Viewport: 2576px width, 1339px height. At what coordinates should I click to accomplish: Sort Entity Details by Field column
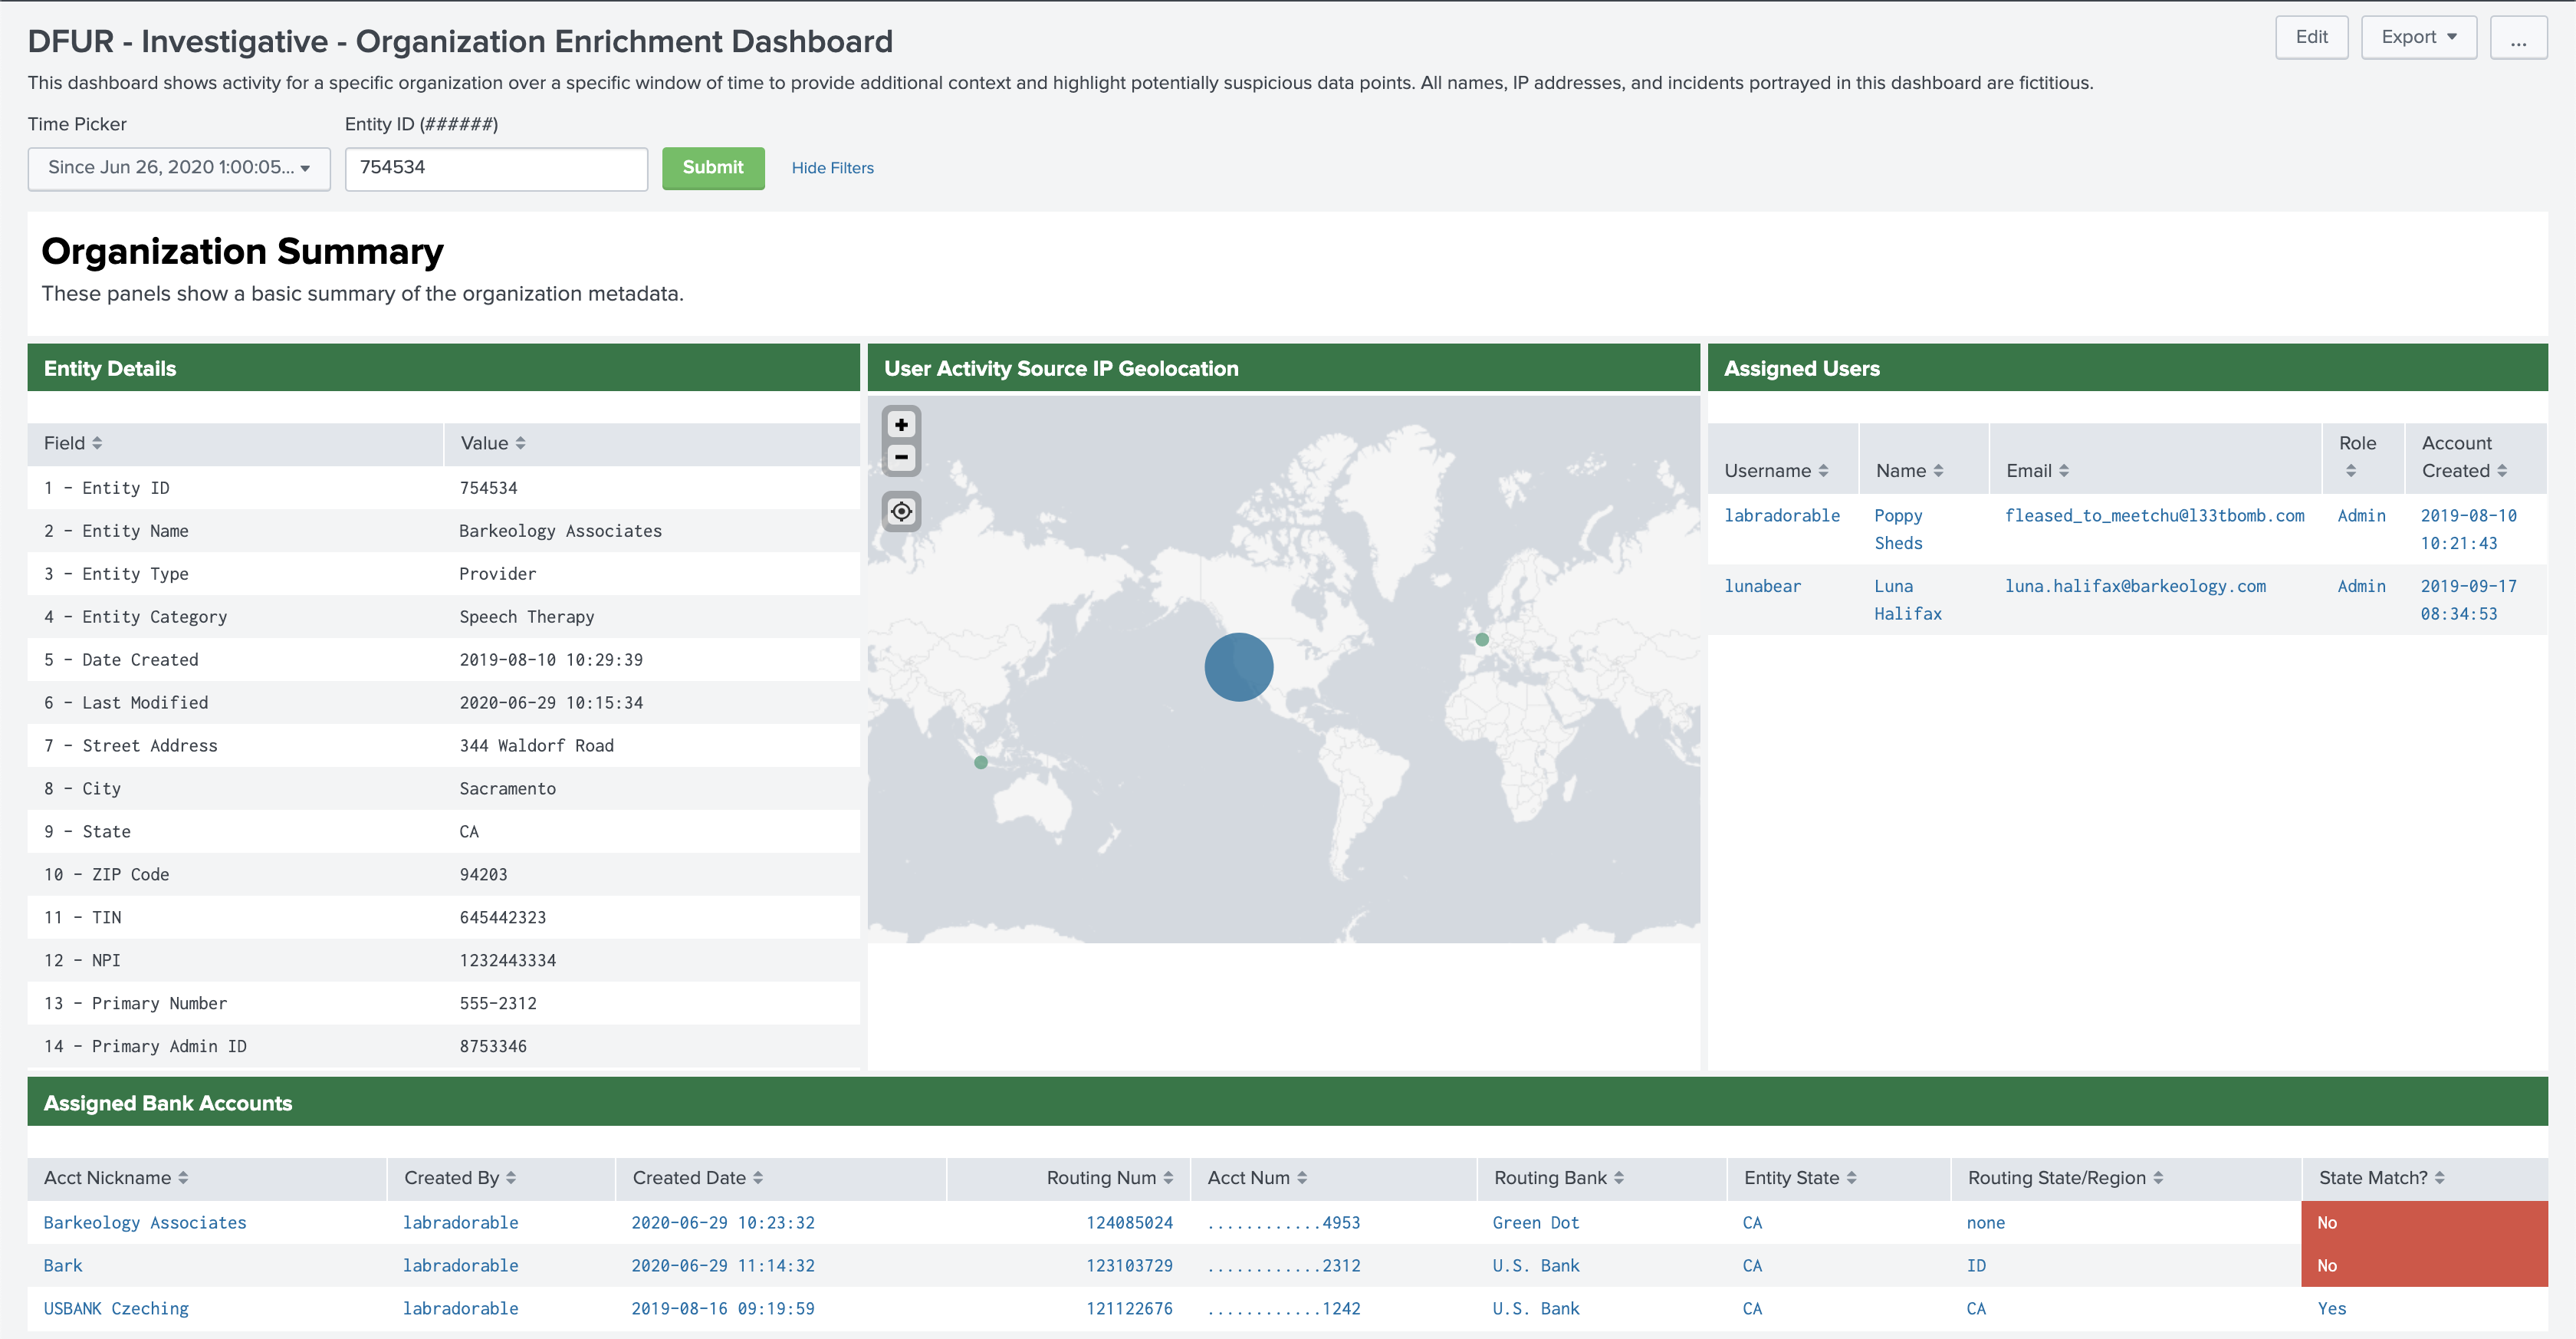point(73,443)
